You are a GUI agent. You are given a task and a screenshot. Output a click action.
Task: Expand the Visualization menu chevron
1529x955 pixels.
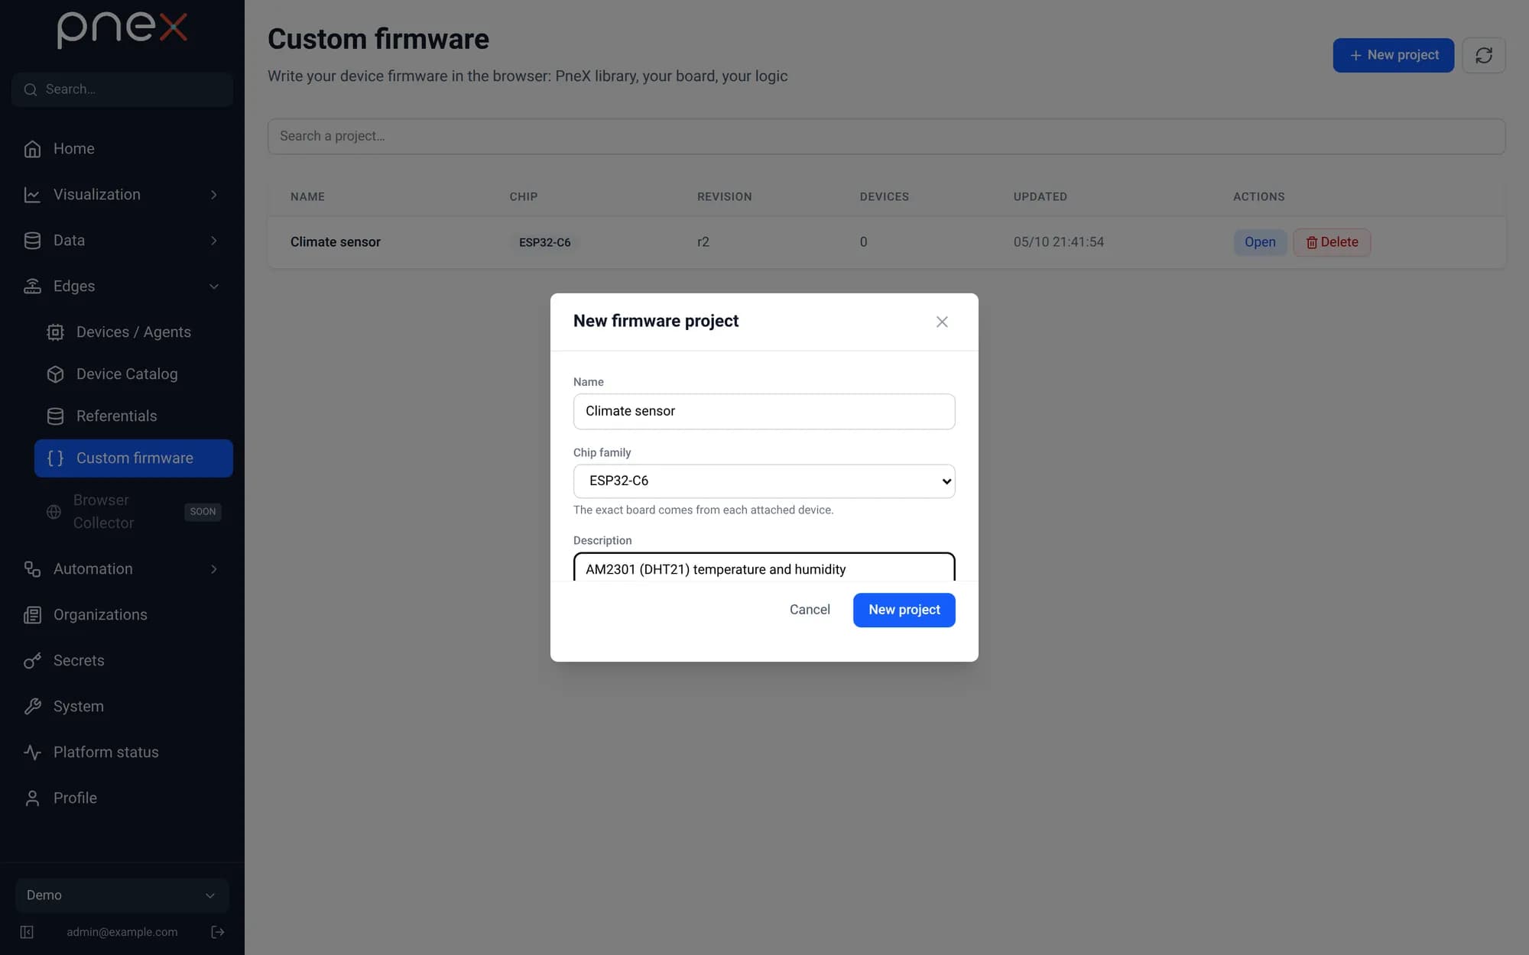point(214,195)
